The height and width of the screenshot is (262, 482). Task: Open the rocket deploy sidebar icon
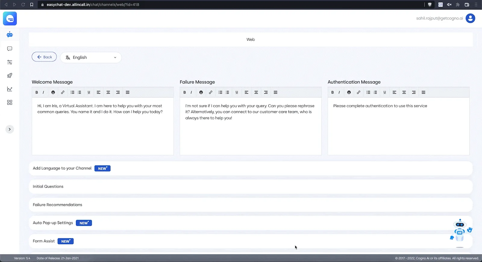point(10,76)
